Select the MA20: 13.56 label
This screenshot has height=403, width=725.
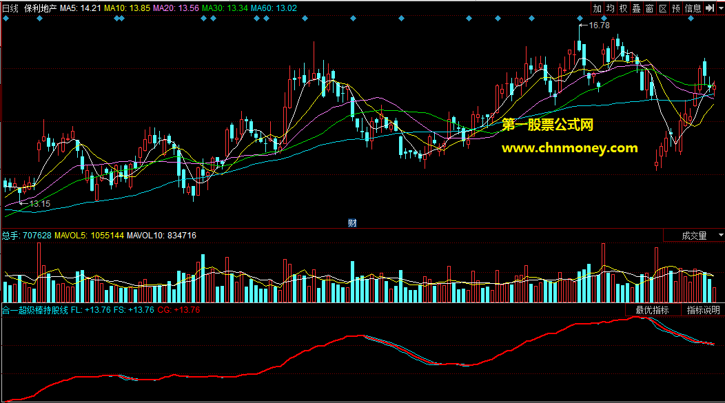coord(176,8)
